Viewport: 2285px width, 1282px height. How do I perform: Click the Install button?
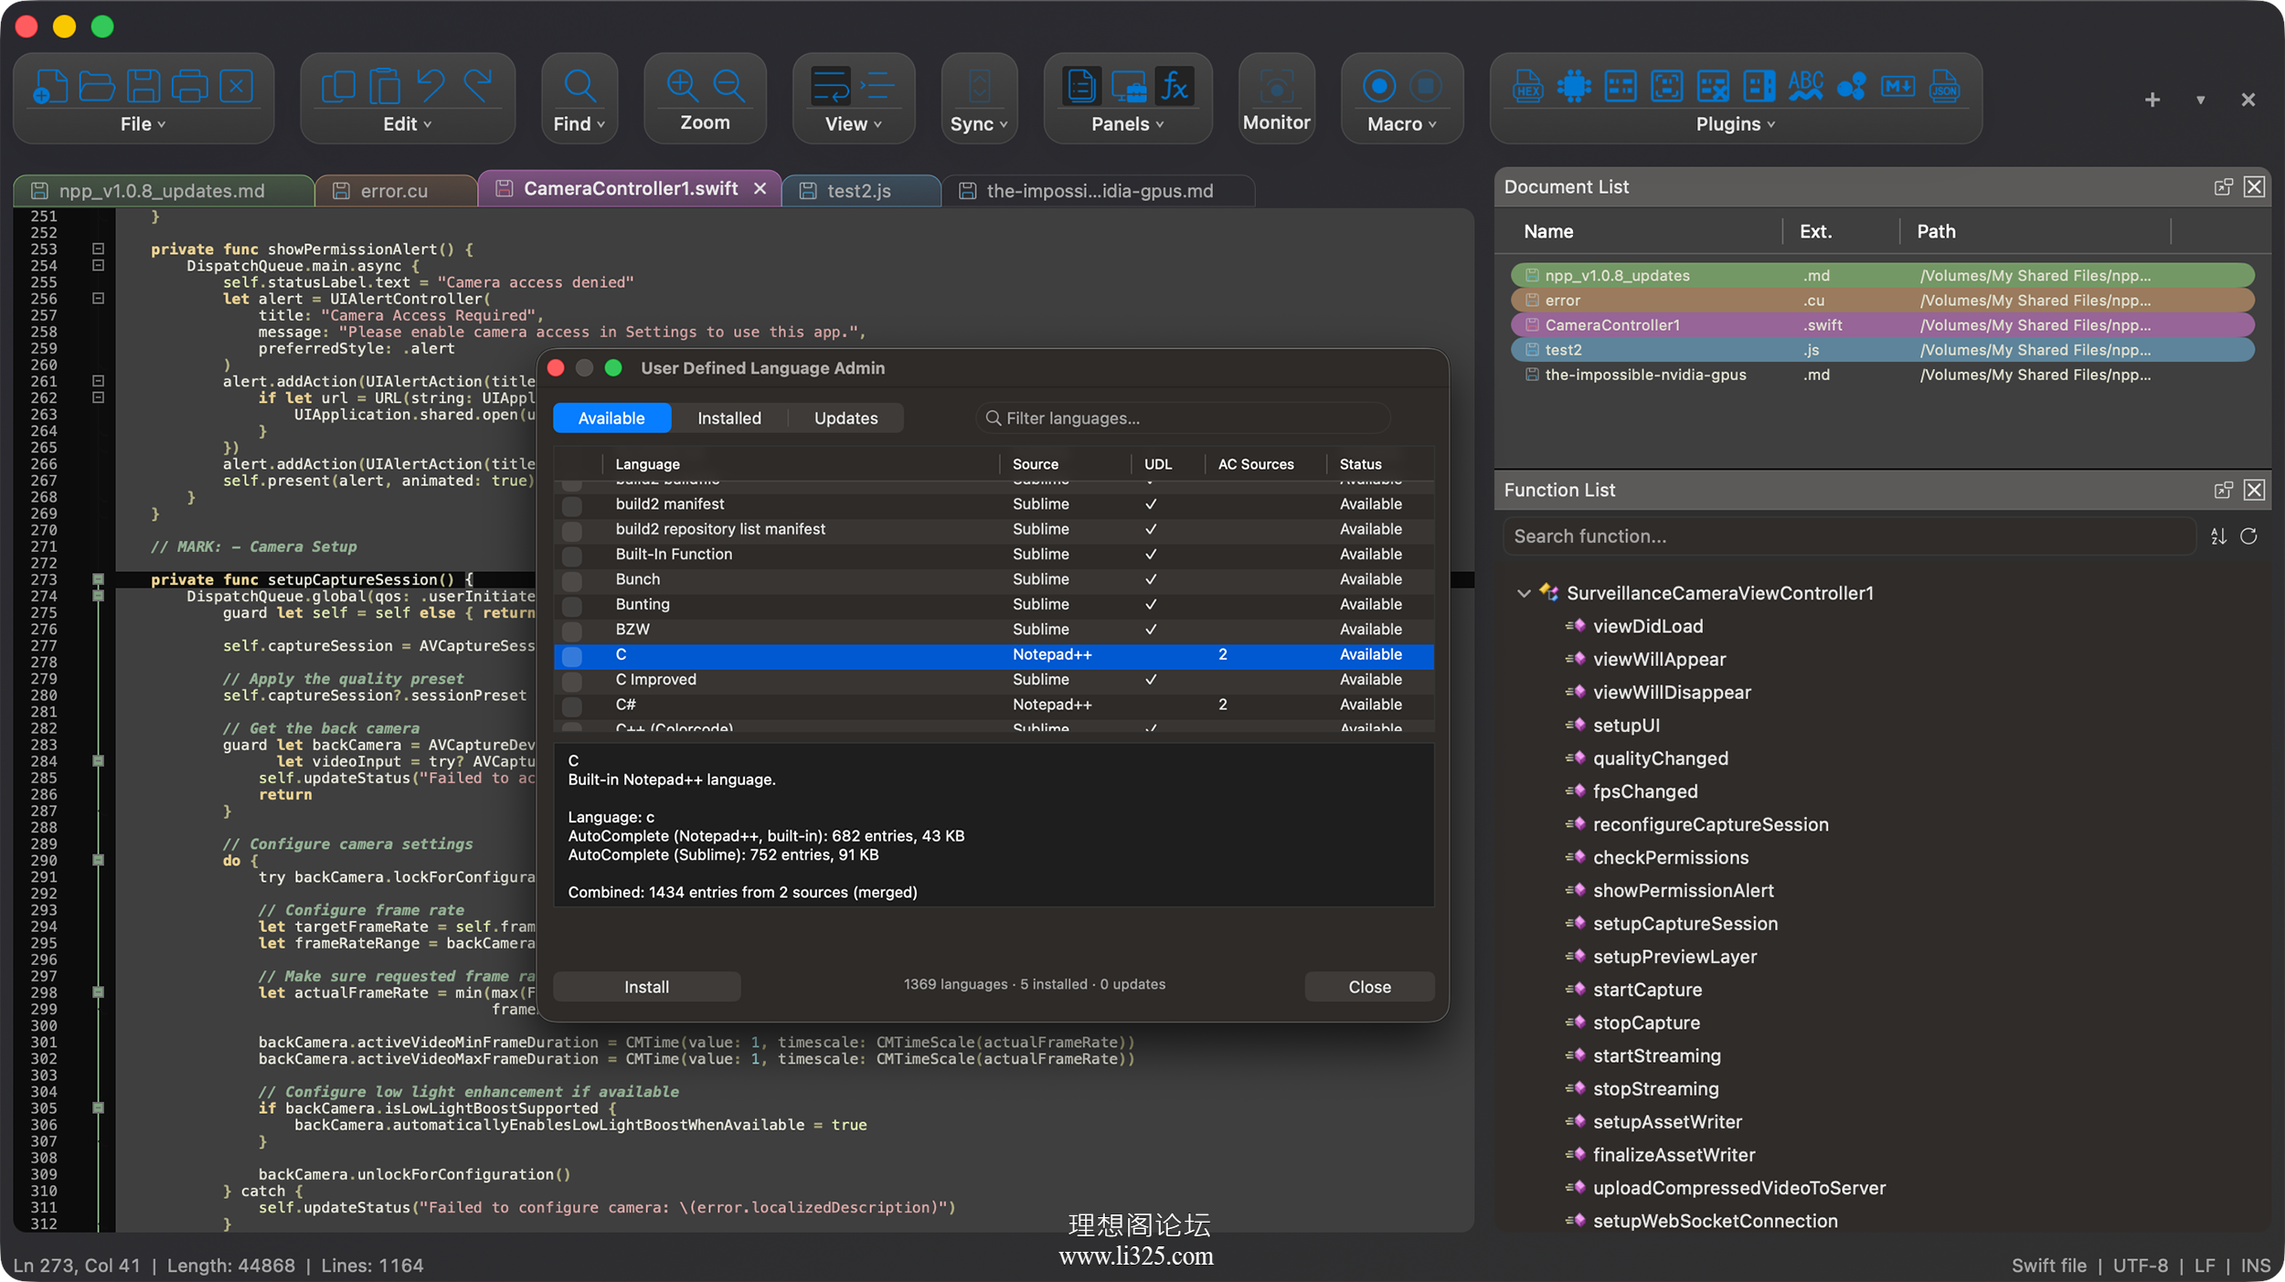click(x=646, y=987)
